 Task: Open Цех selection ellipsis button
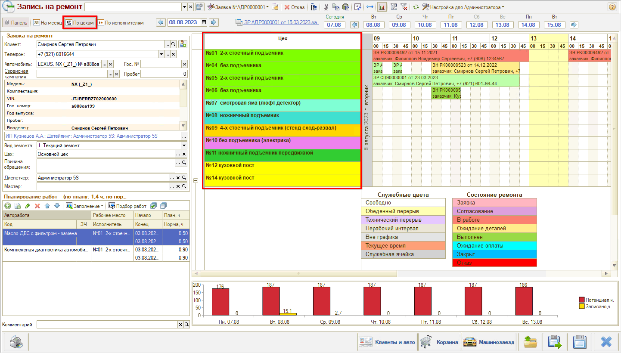177,154
